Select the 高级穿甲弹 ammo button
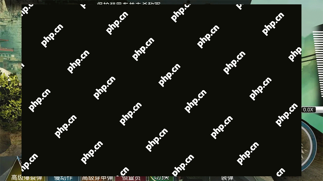Viewport: 323px width, 181px height. click(97, 178)
